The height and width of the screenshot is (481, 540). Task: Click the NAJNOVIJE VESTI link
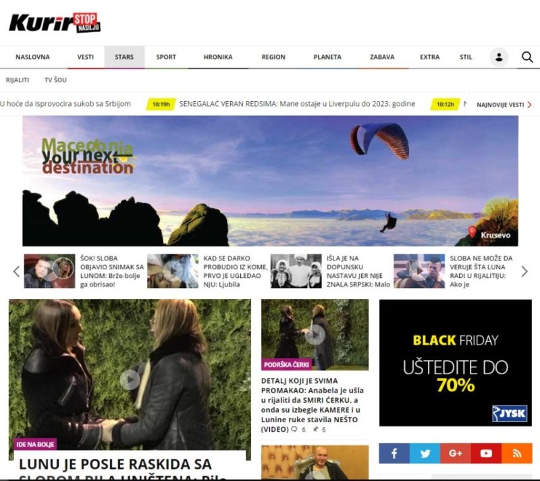(x=504, y=105)
